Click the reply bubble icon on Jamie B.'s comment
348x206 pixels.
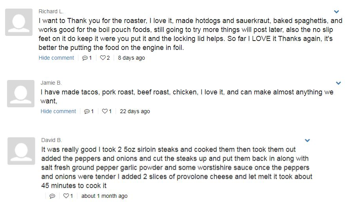pyautogui.click(x=87, y=112)
